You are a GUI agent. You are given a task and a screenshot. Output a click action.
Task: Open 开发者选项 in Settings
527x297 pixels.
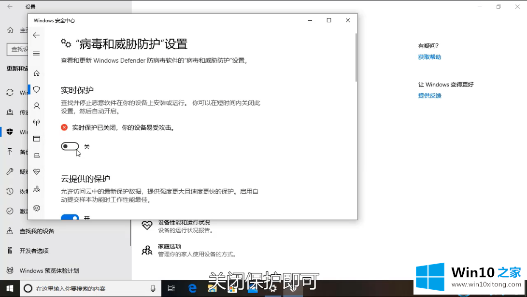pyautogui.click(x=34, y=251)
